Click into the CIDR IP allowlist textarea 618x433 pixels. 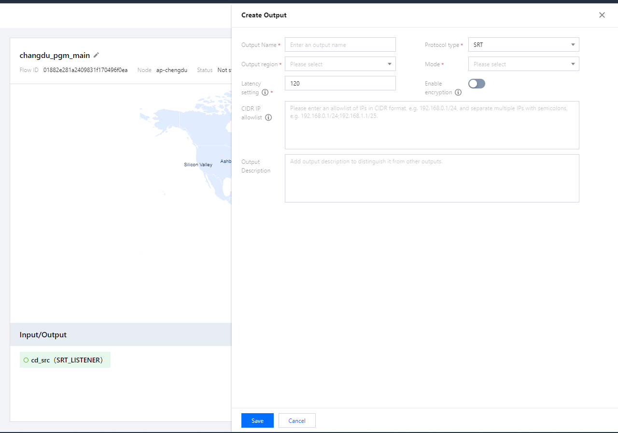pyautogui.click(x=432, y=125)
